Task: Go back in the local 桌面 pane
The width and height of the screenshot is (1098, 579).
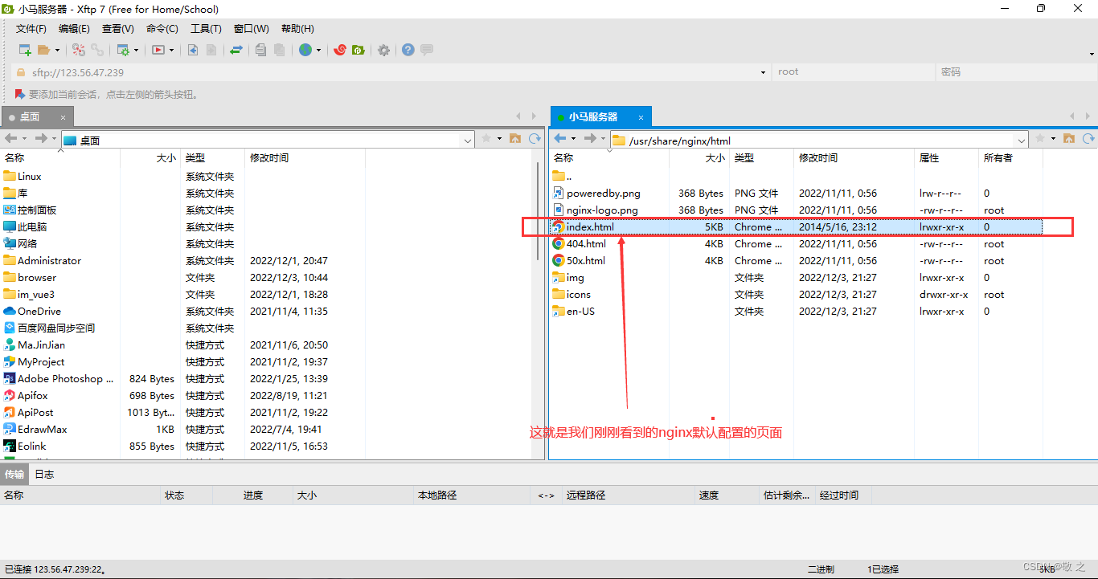Action: tap(11, 139)
